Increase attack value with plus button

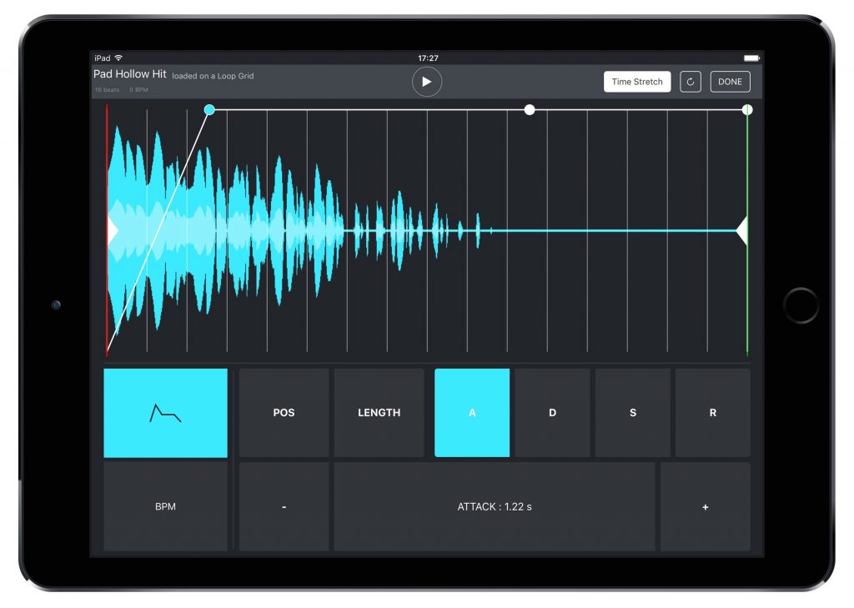(x=705, y=507)
